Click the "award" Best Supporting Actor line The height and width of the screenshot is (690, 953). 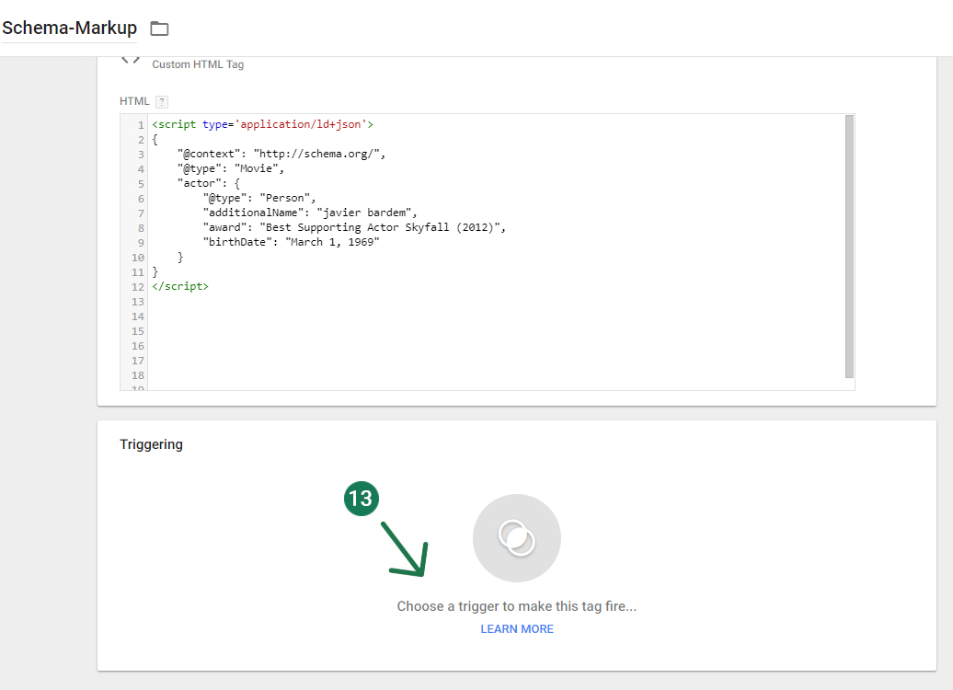coord(354,228)
